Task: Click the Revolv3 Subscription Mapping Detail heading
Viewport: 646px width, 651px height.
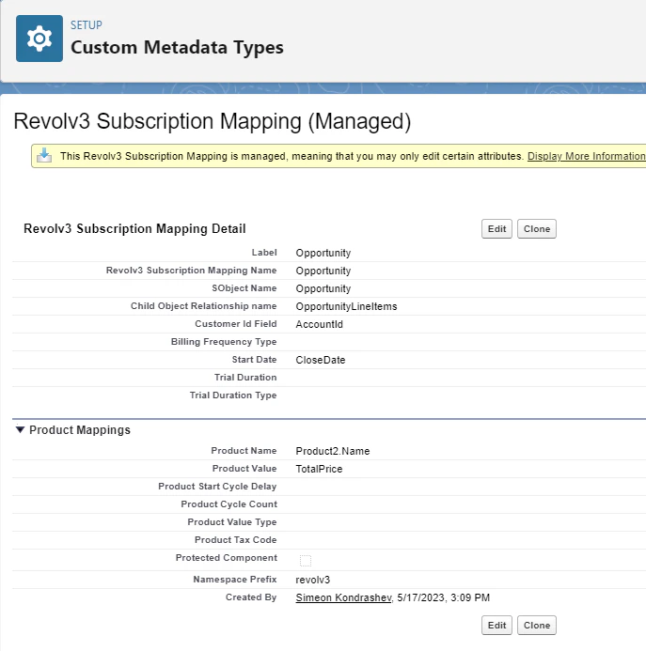Action: tap(134, 229)
